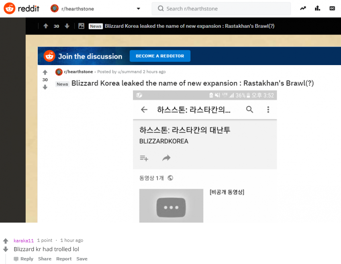This screenshot has width=341, height=264.
Task: Expand the r/hearthstone community dropdown
Action: [138, 8]
